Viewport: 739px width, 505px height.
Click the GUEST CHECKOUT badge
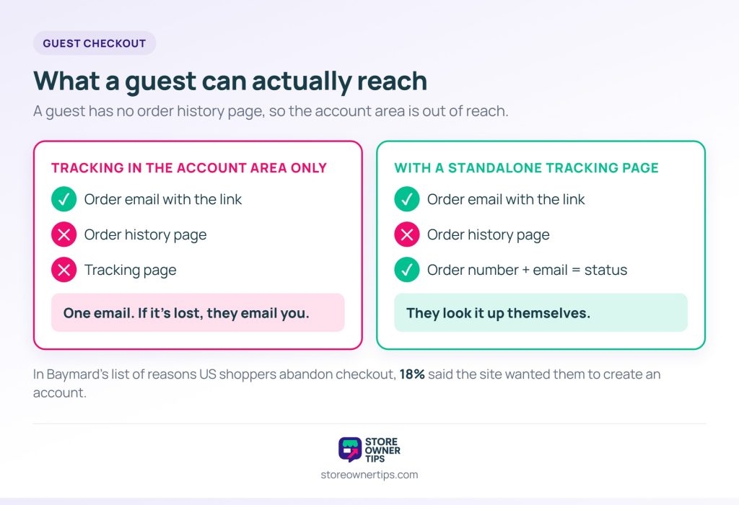click(x=95, y=43)
